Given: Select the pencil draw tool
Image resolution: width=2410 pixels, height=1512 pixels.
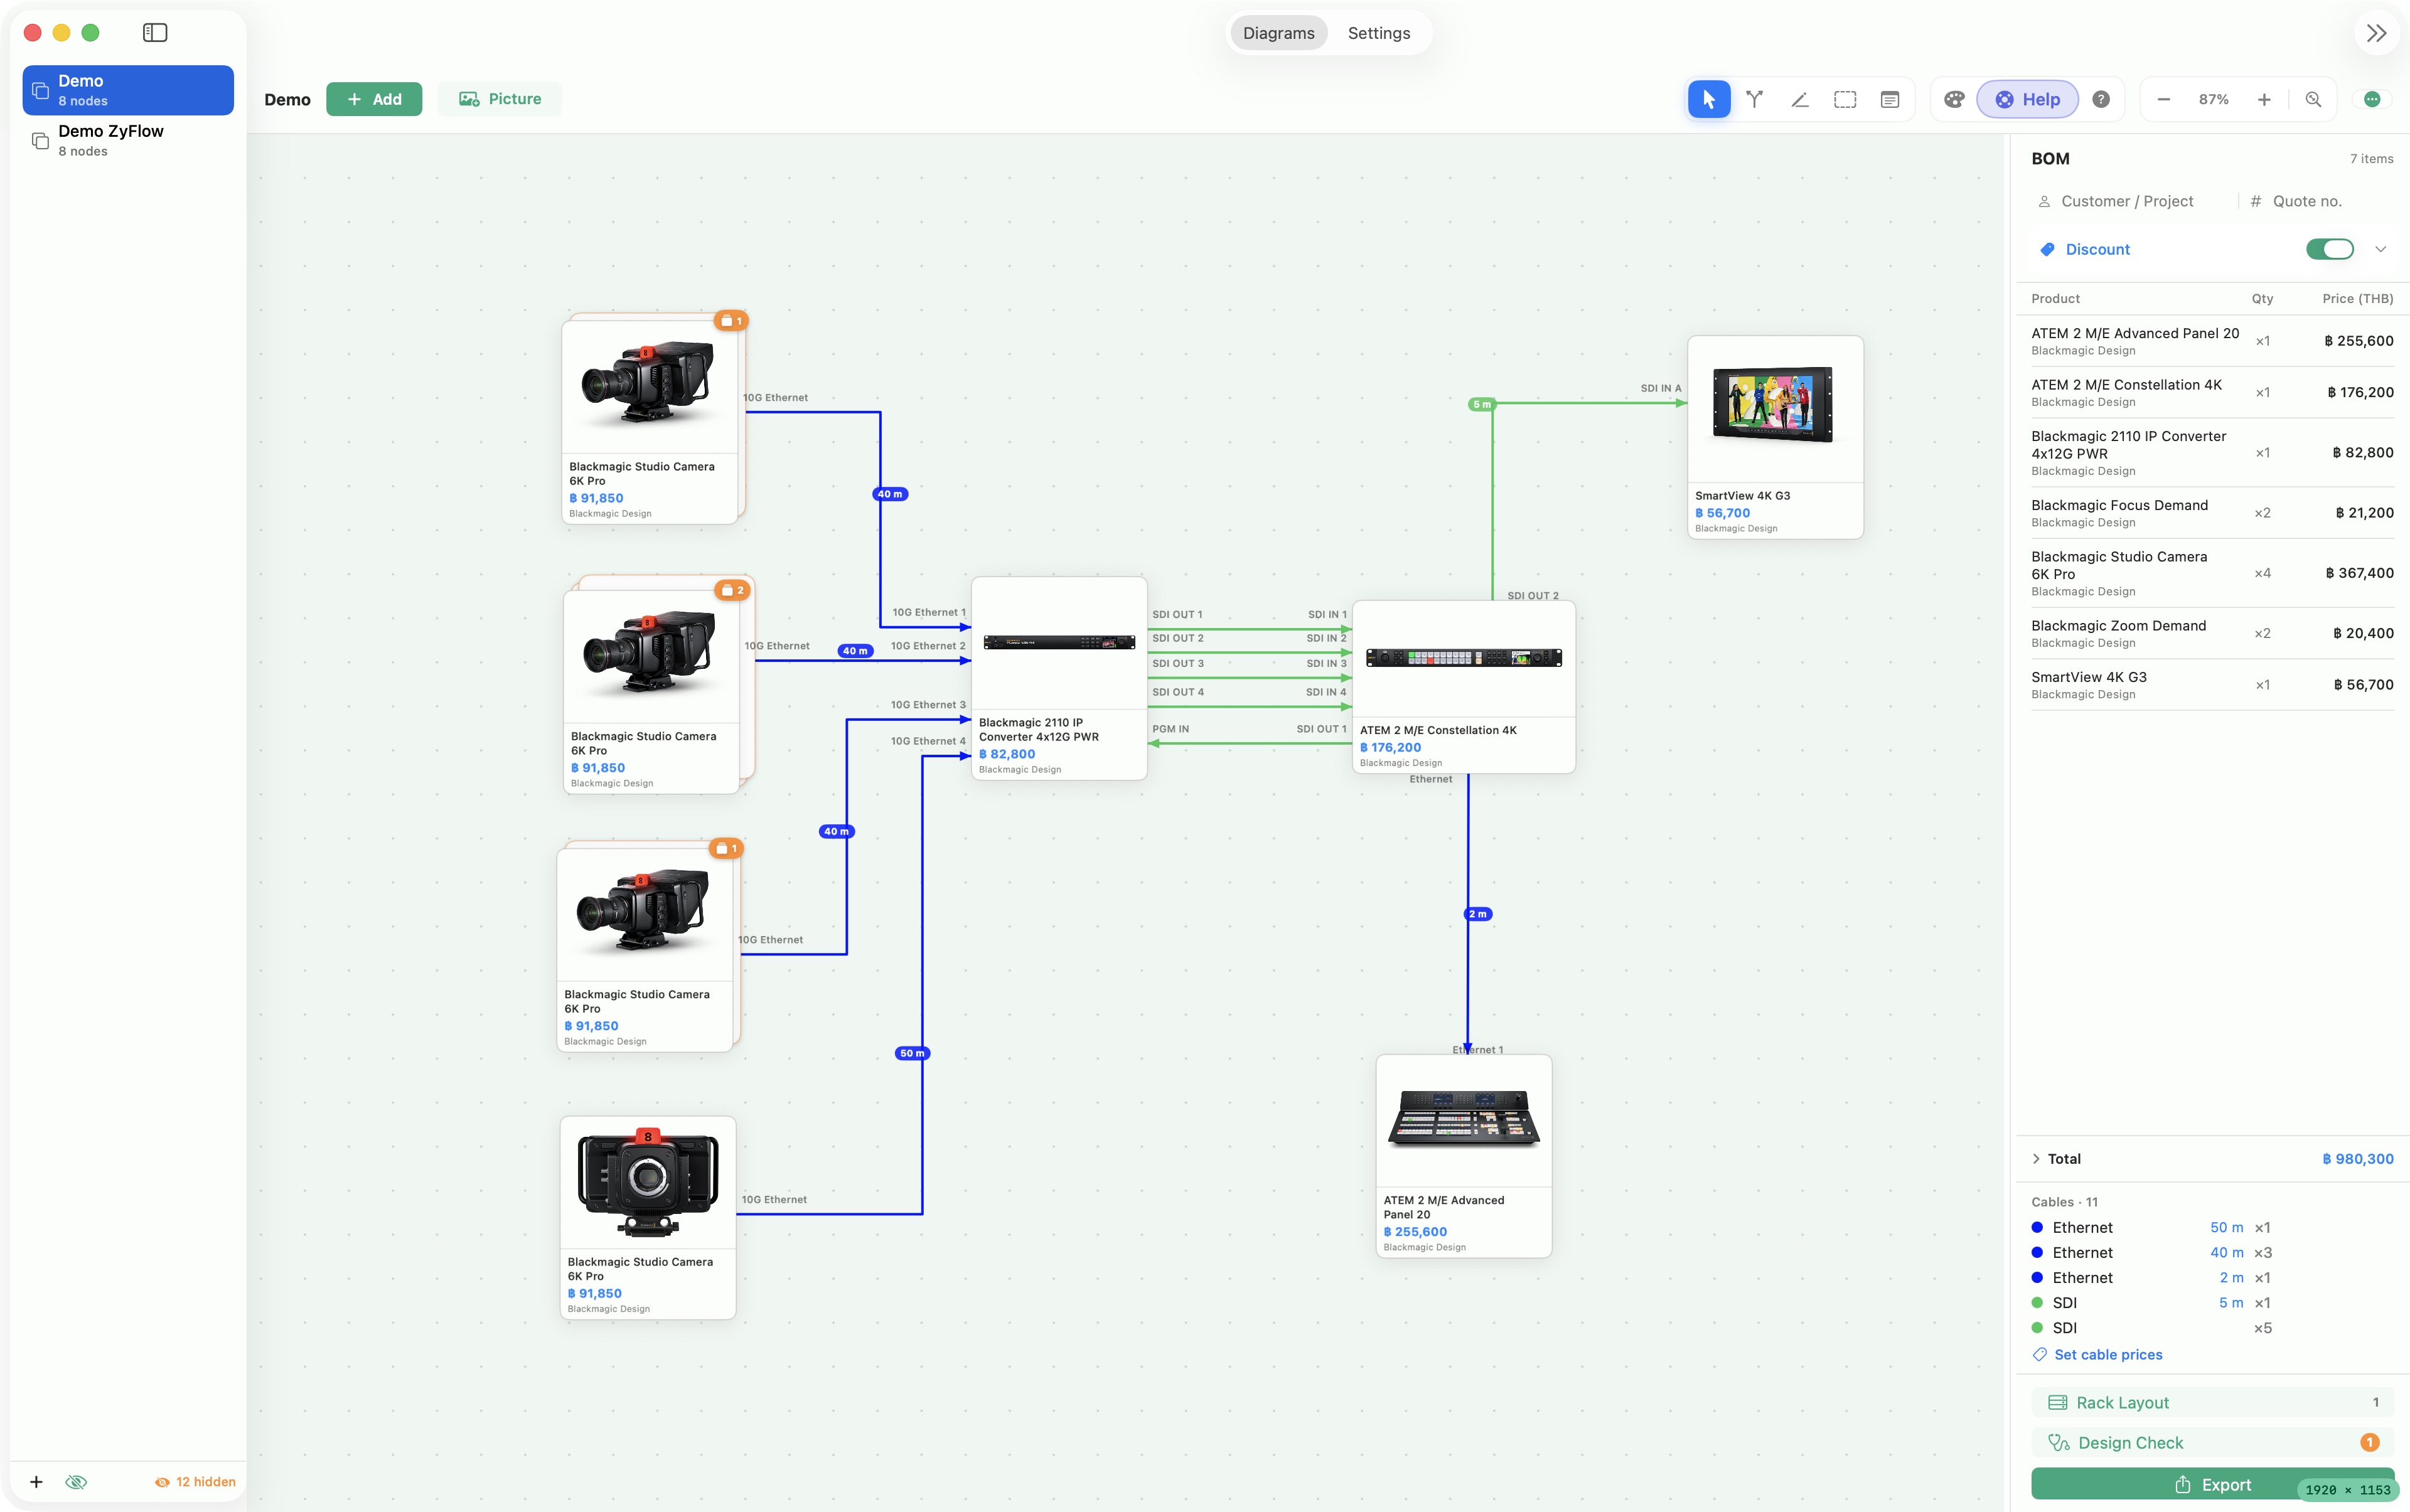Looking at the screenshot, I should 1800,99.
